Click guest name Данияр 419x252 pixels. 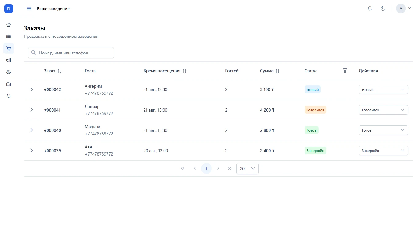pos(92,106)
